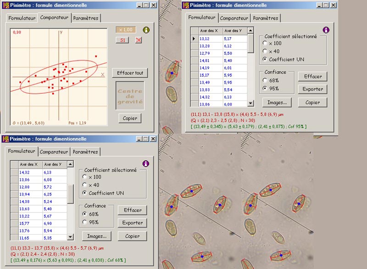Click the table's scroll-up arrow in the Cof 68% window
The height and width of the screenshot is (269, 367).
pos(70,164)
